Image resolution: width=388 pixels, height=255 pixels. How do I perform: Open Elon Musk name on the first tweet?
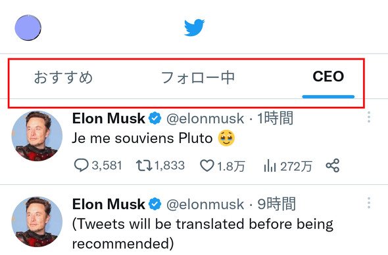109,119
